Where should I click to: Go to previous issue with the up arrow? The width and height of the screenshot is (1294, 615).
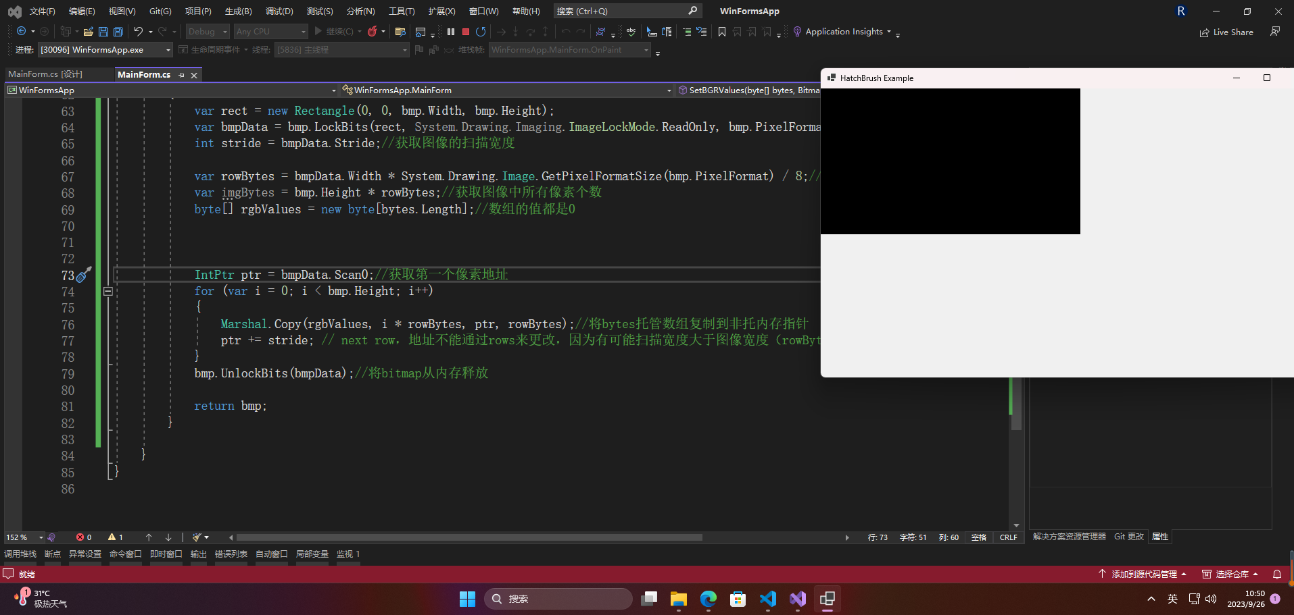point(149,537)
